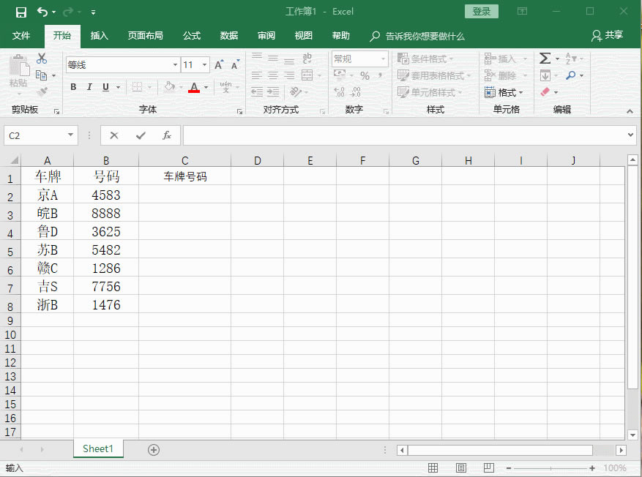Open the font size dropdown showing 11
The width and height of the screenshot is (642, 477).
point(204,65)
